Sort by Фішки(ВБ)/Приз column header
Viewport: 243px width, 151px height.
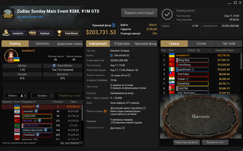click(x=224, y=50)
